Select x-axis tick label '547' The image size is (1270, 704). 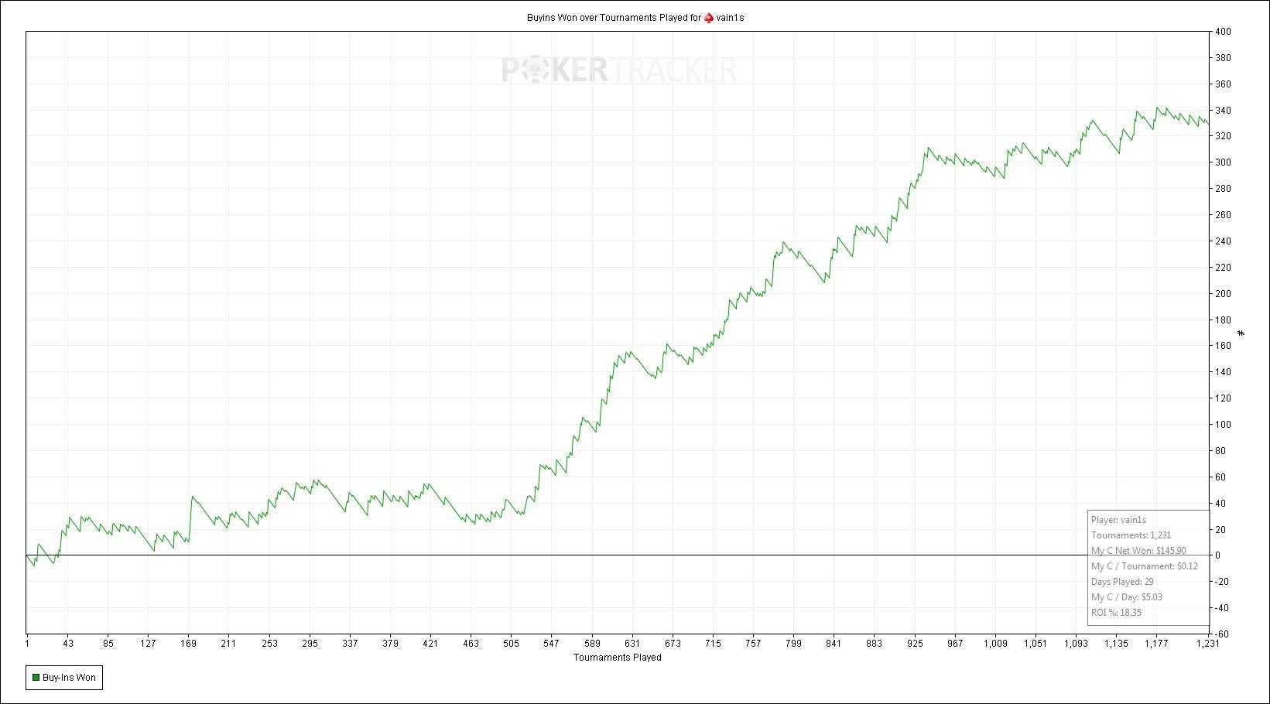[551, 644]
